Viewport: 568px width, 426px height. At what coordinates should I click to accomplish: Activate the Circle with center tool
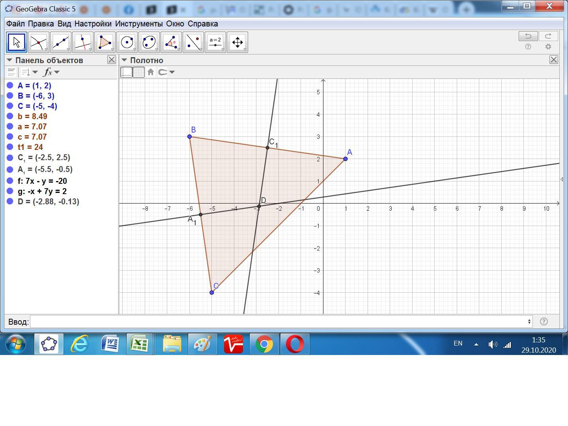click(127, 42)
